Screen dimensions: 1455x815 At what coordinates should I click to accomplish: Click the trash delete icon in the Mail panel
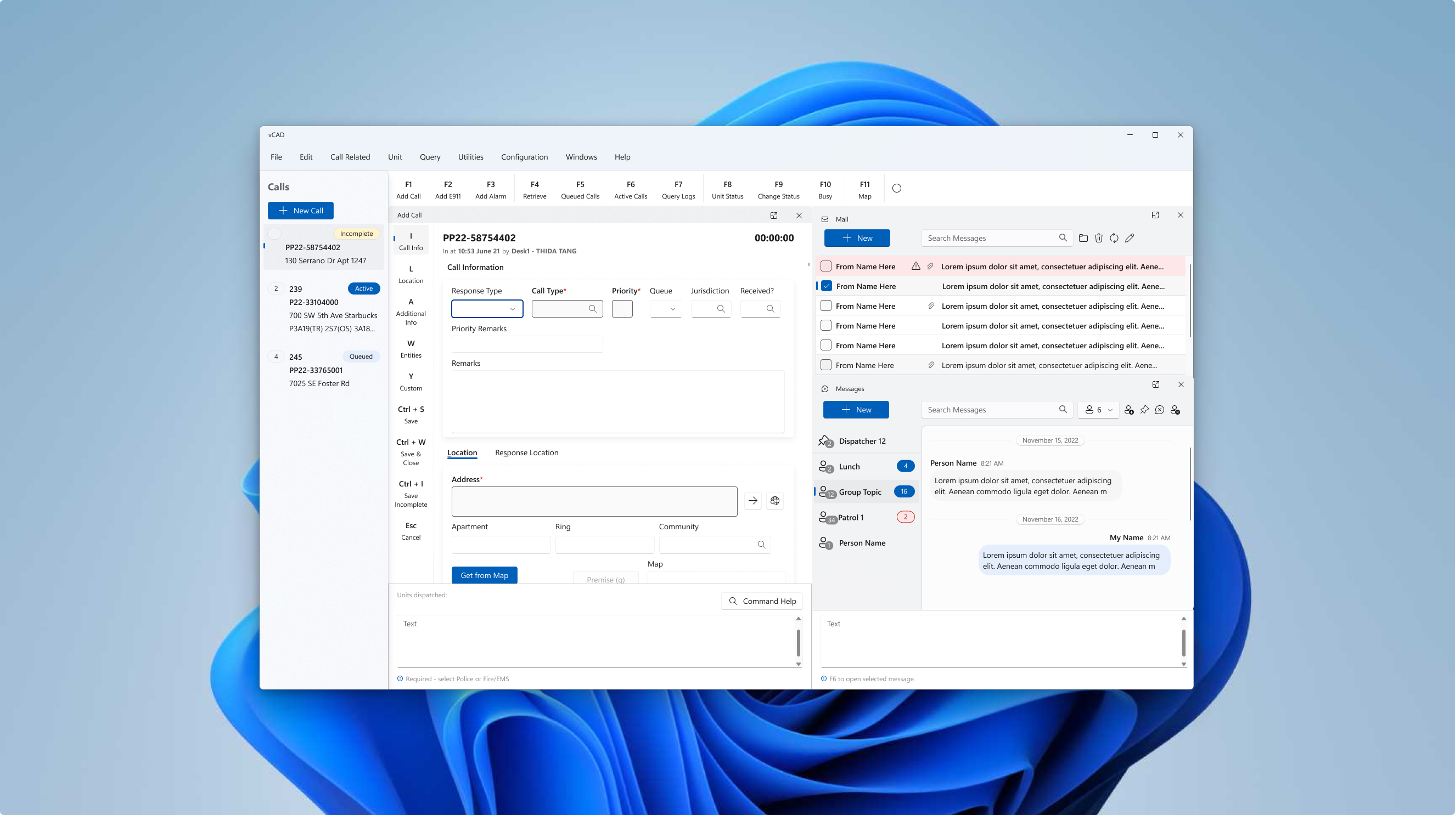pyautogui.click(x=1099, y=238)
